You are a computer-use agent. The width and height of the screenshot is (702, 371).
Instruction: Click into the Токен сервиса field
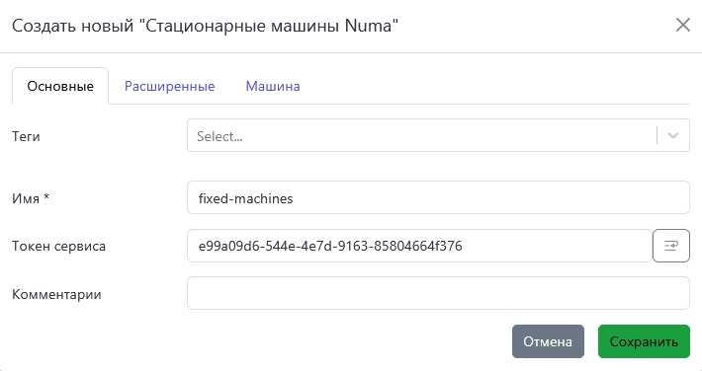click(419, 246)
